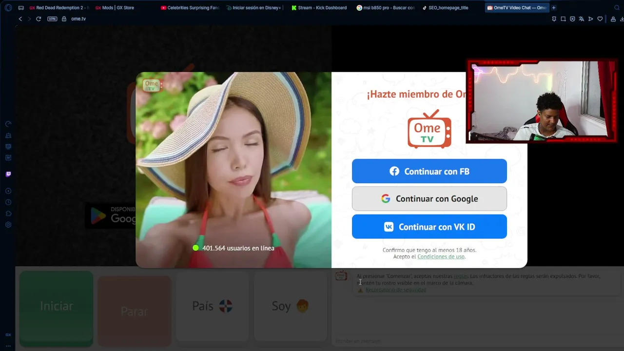Click the OmeTV avatar in chat panel

coord(341,275)
